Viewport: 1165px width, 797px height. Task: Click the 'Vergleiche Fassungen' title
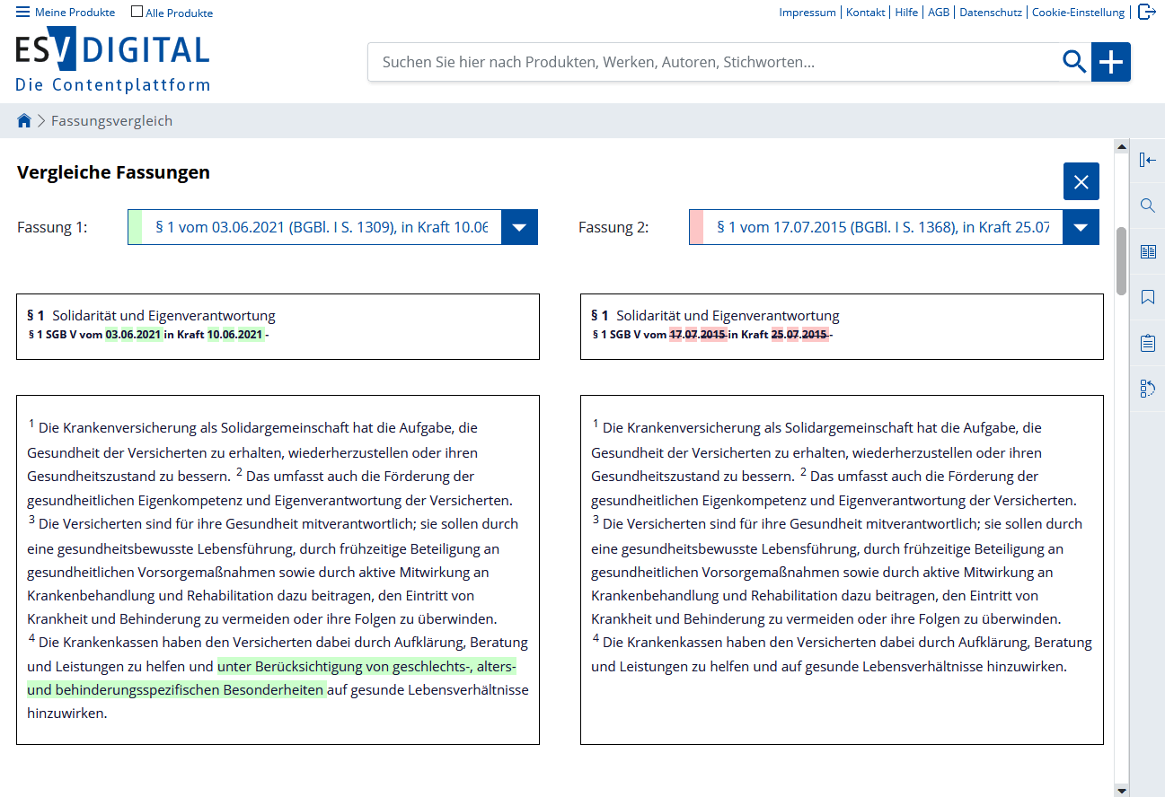point(113,172)
